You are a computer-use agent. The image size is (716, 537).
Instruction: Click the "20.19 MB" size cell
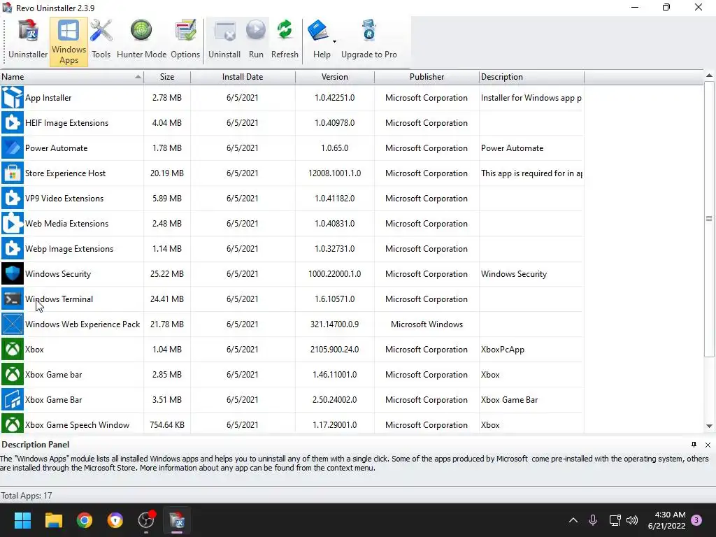coord(167,173)
